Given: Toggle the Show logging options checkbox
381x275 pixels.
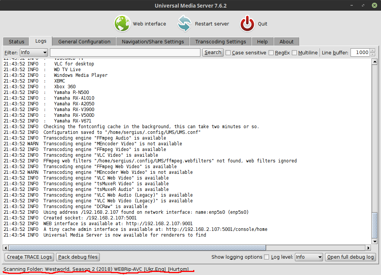Looking at the screenshot, I should coord(267,257).
